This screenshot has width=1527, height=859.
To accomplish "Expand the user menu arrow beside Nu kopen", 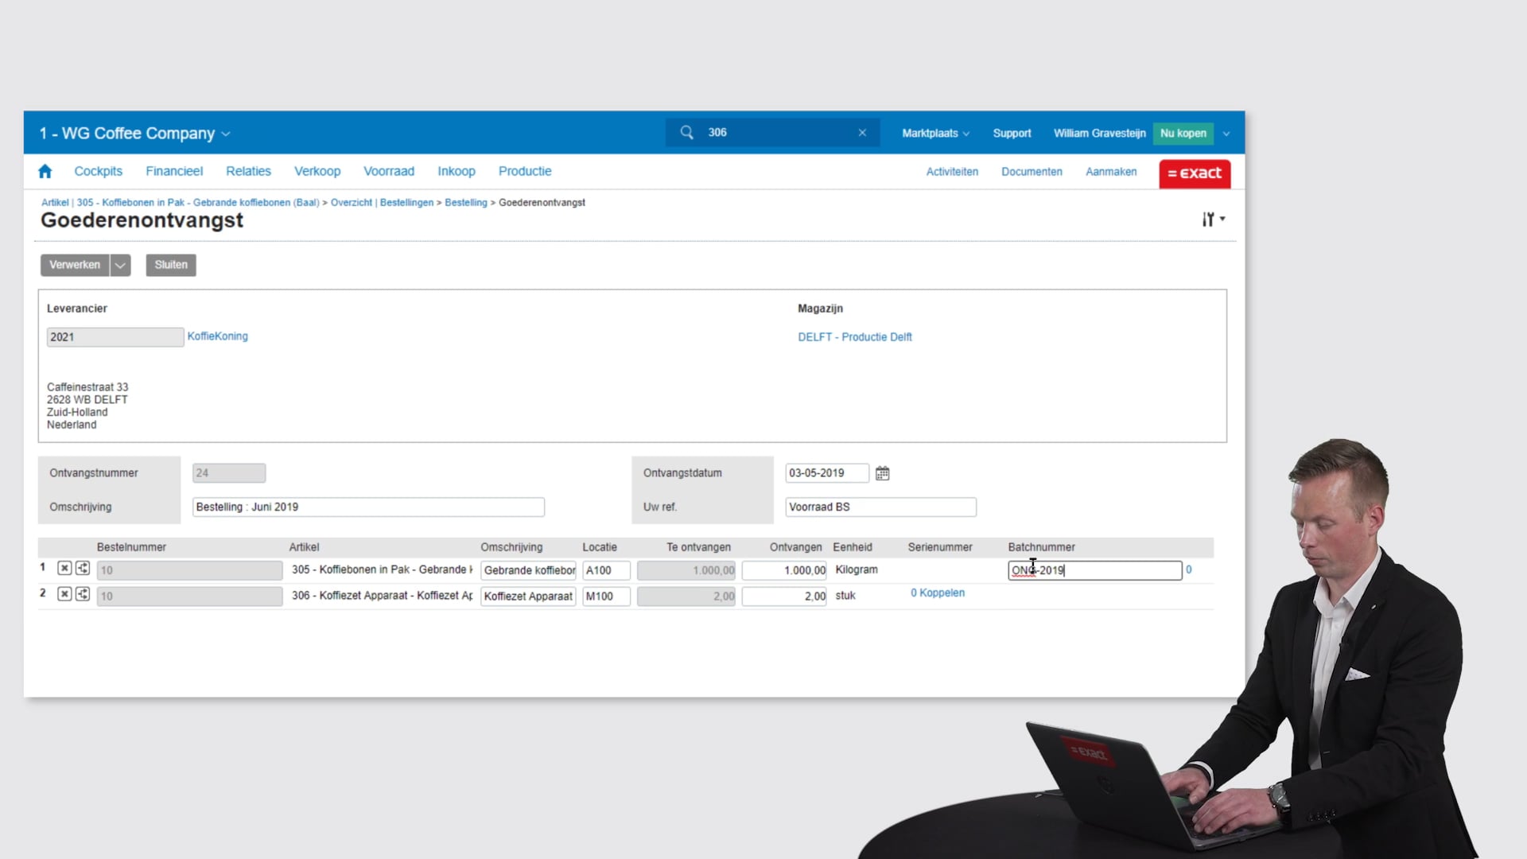I will (x=1226, y=134).
